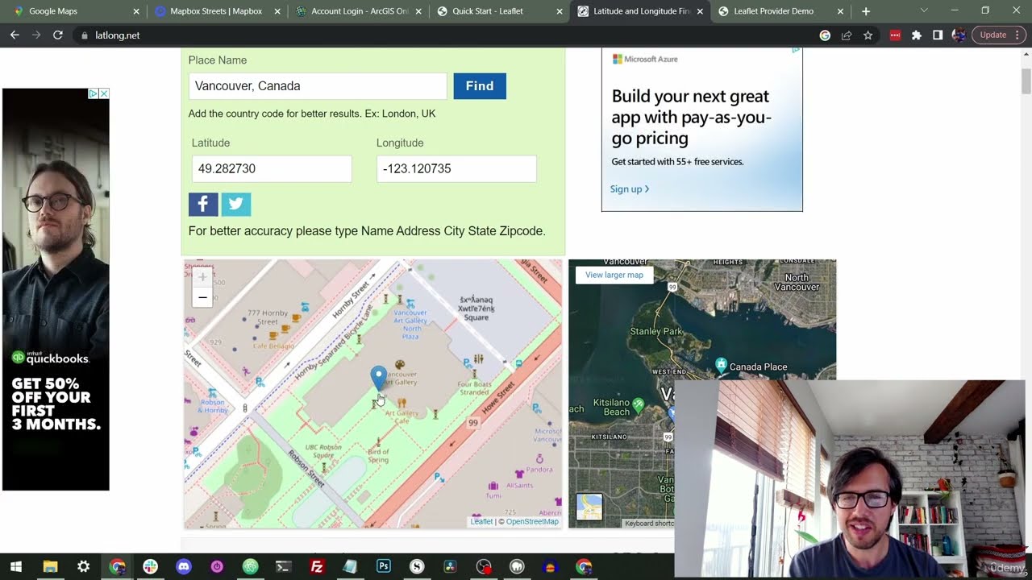Open File Explorer from the taskbar
Screen dimensions: 1032x580
point(50,567)
